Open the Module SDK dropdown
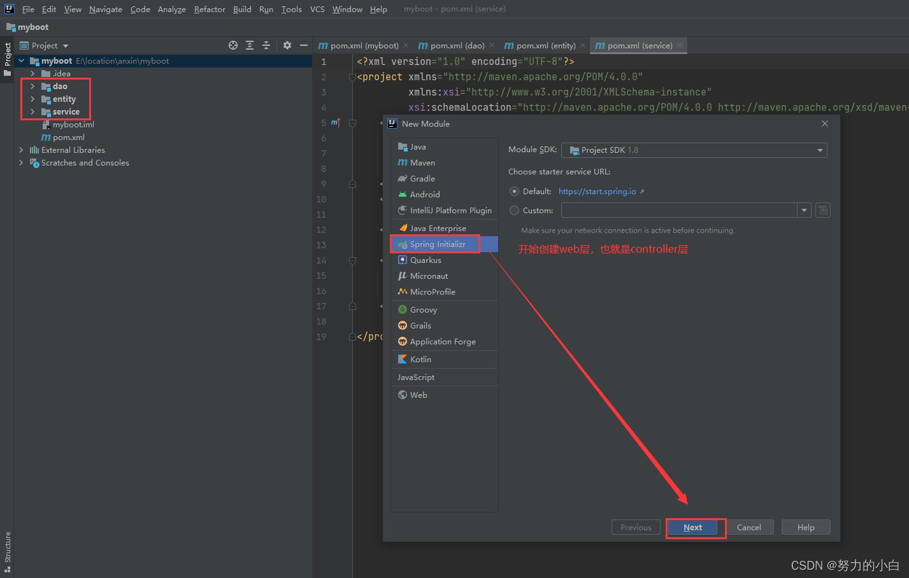 point(694,150)
